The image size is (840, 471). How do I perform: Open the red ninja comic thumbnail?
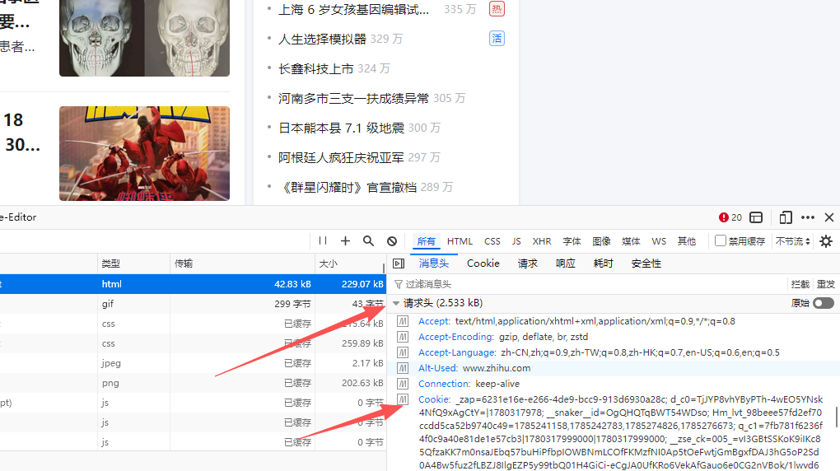(x=145, y=153)
